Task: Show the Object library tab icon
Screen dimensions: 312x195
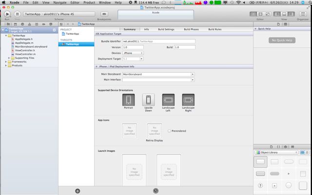Action: 286,147
